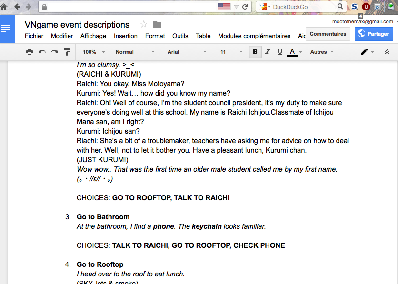Click the line "I'm so clumsy. >_<"
This screenshot has height=284, width=398.
[x=106, y=65]
